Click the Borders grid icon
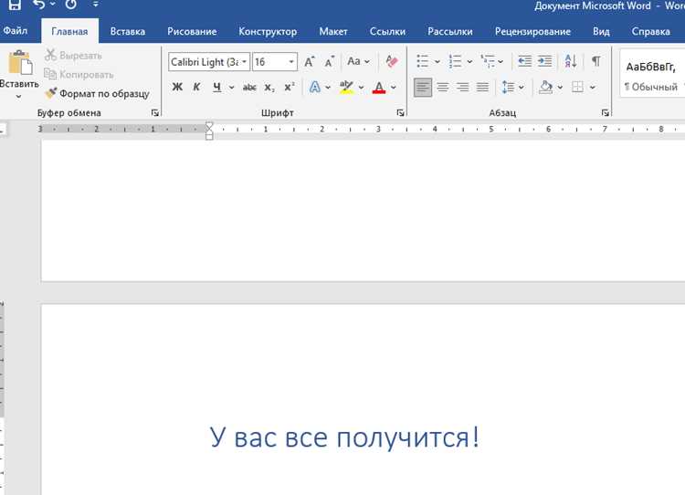 [577, 87]
